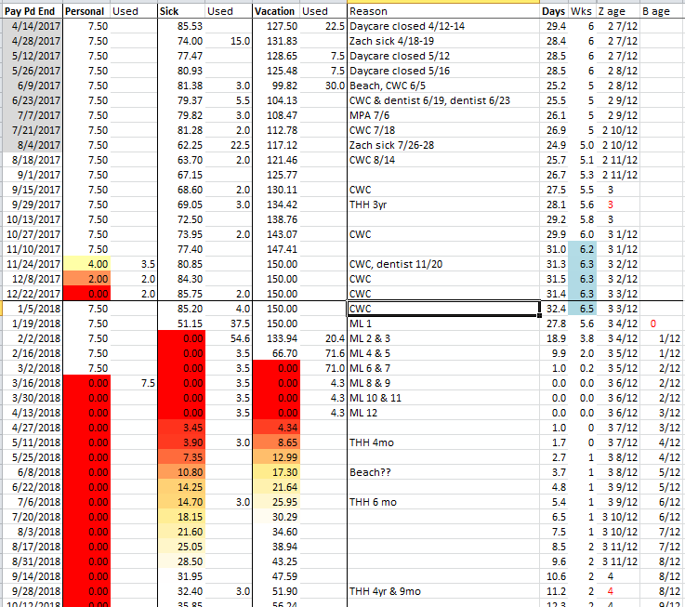Screen dimensions: 685x607
Task: Select the orange 2.00 personal cell
Action: pyautogui.click(x=86, y=279)
